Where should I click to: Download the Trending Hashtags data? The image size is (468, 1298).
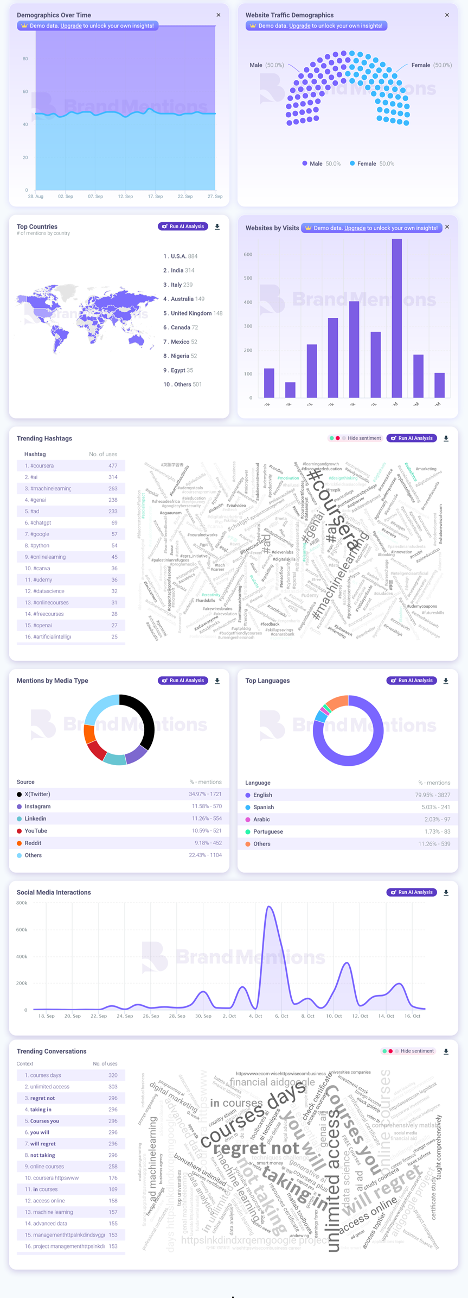(x=446, y=438)
